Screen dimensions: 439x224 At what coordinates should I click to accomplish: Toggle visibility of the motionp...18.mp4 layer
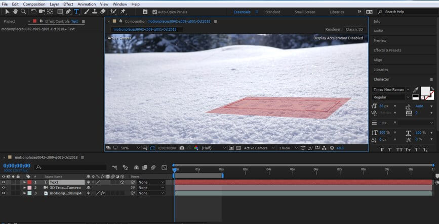point(4,193)
